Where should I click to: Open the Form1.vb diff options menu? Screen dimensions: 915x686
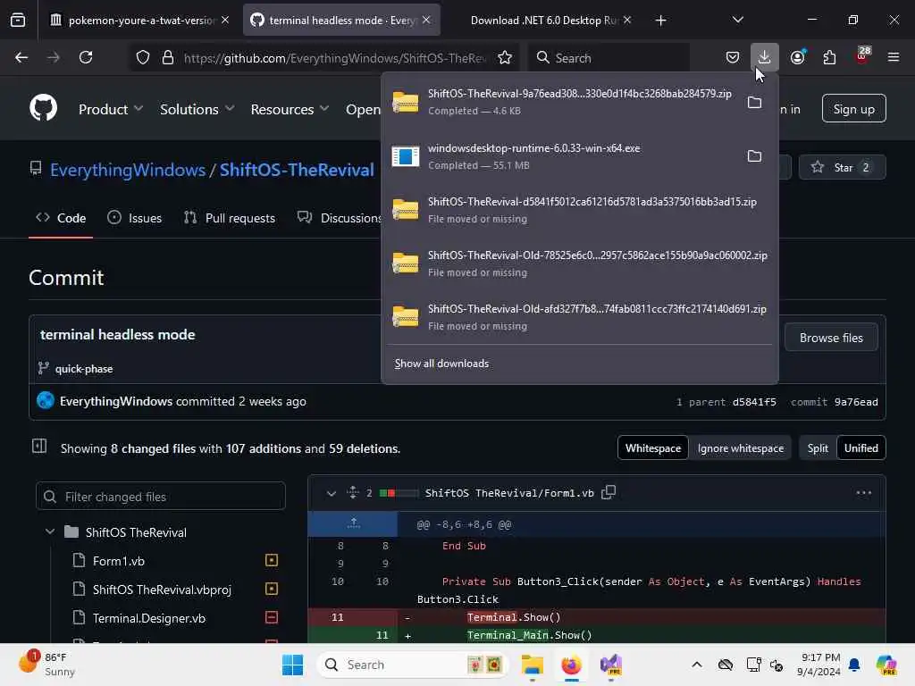point(864,493)
